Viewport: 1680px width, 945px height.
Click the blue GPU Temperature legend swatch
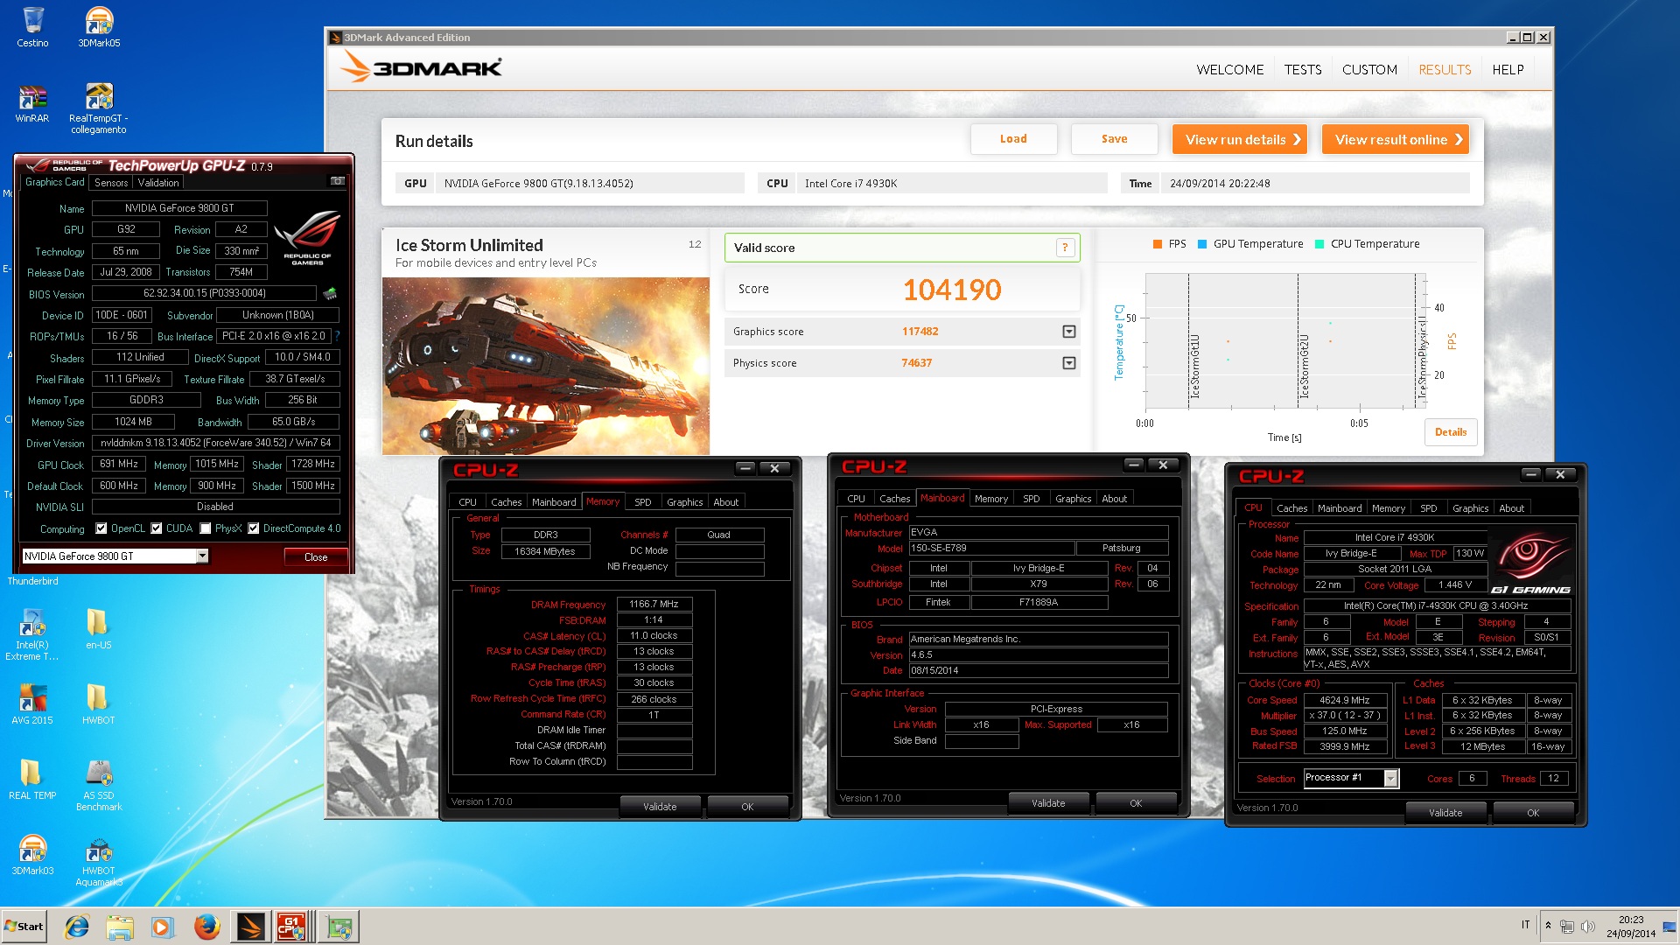coord(1202,244)
